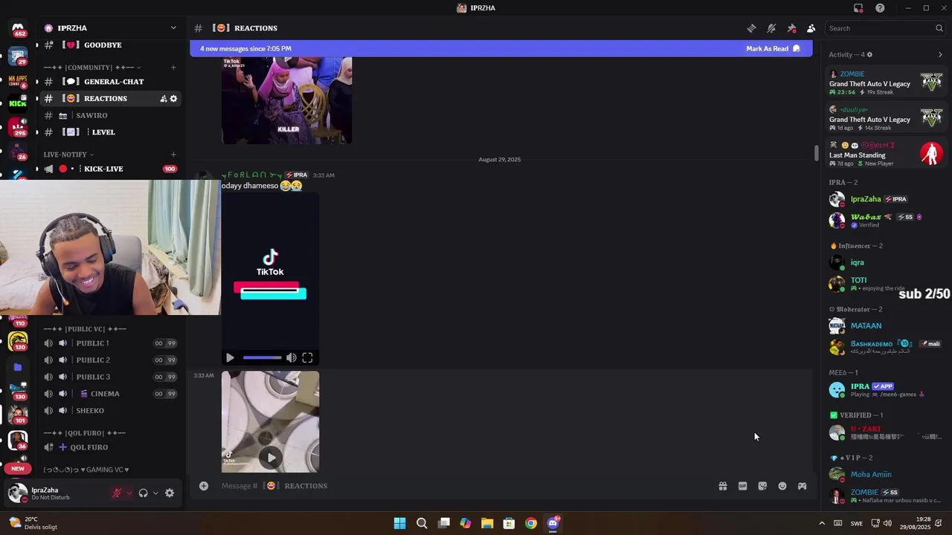Open File Explorer from taskbar
952x535 pixels.
coord(487,523)
